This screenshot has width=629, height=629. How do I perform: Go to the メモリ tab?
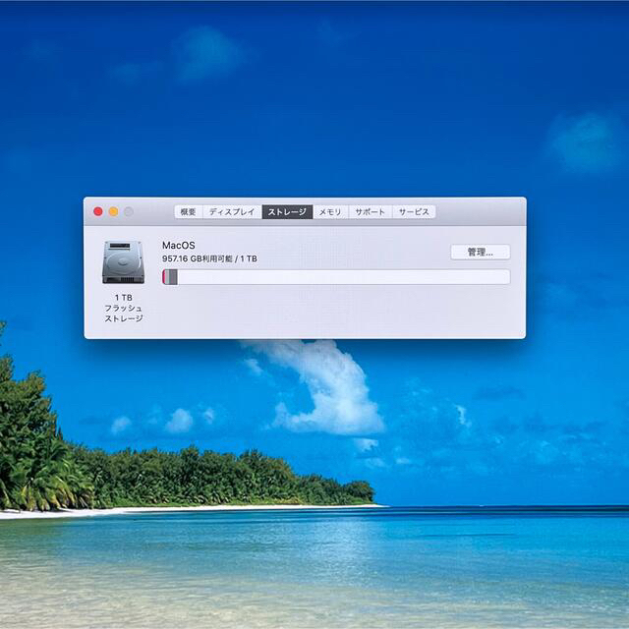coord(330,212)
